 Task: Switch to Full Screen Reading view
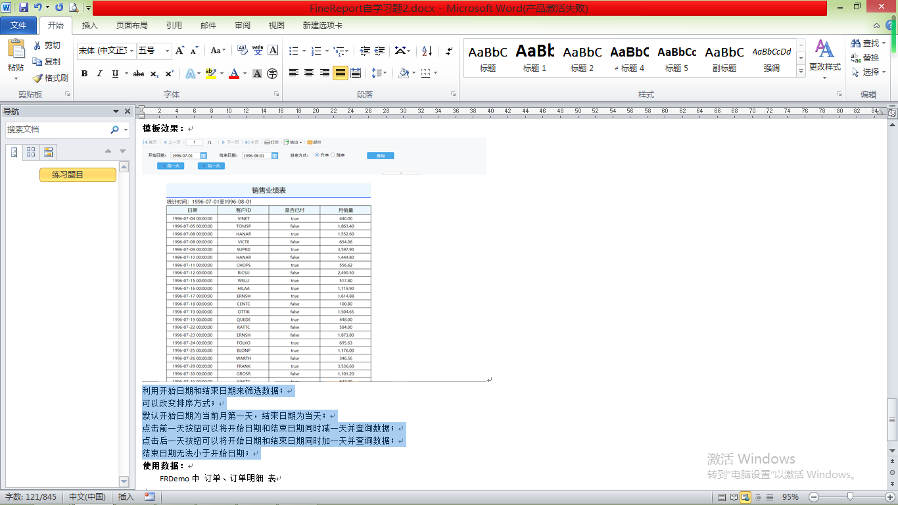pos(734,497)
